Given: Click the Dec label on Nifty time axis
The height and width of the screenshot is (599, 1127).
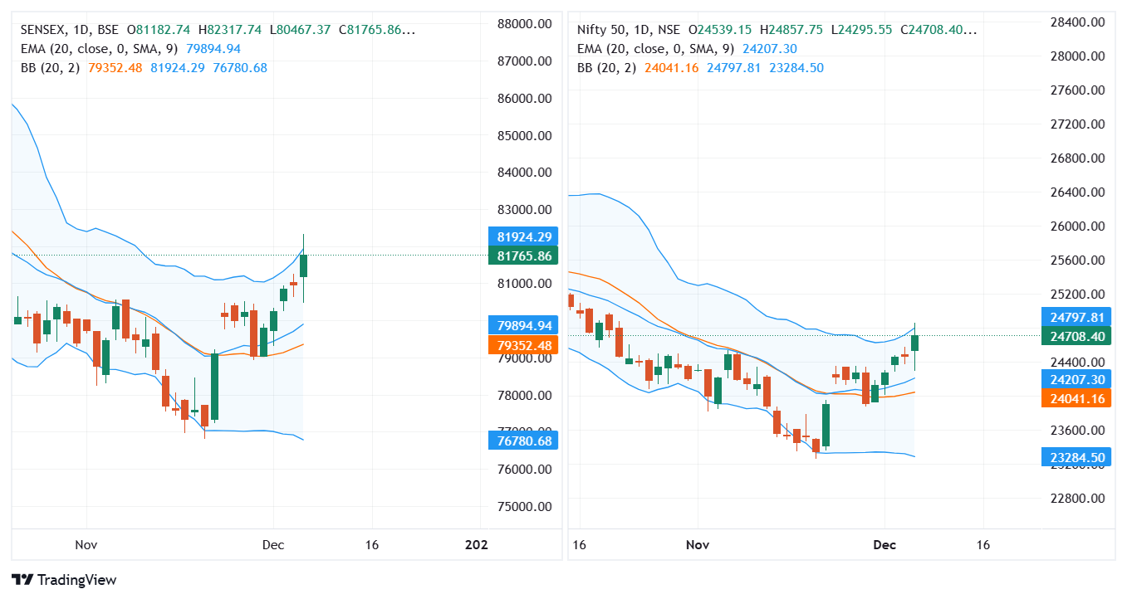Looking at the screenshot, I should (x=884, y=545).
